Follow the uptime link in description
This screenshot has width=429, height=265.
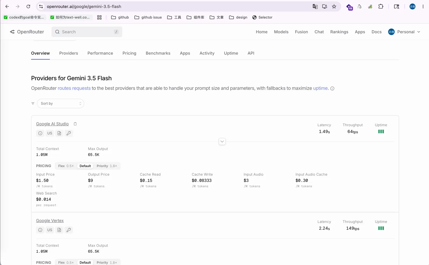tap(320, 88)
